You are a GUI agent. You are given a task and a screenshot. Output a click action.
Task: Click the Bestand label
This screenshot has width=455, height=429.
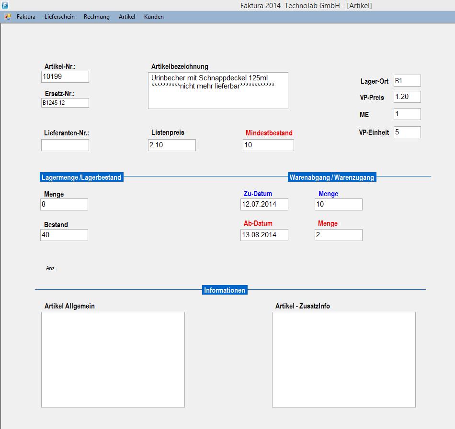pos(56,224)
